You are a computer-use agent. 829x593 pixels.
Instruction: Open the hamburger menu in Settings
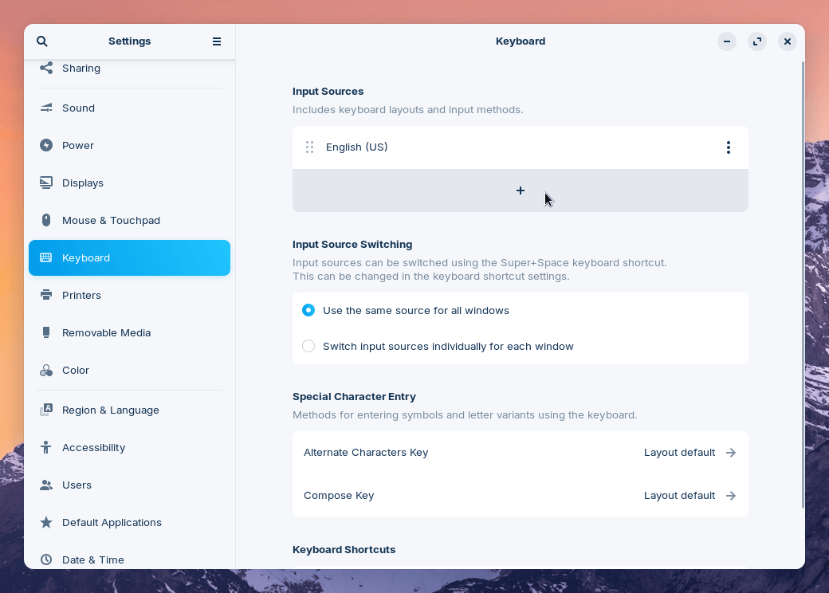[216, 41]
